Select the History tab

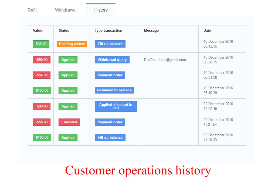[x=101, y=10]
